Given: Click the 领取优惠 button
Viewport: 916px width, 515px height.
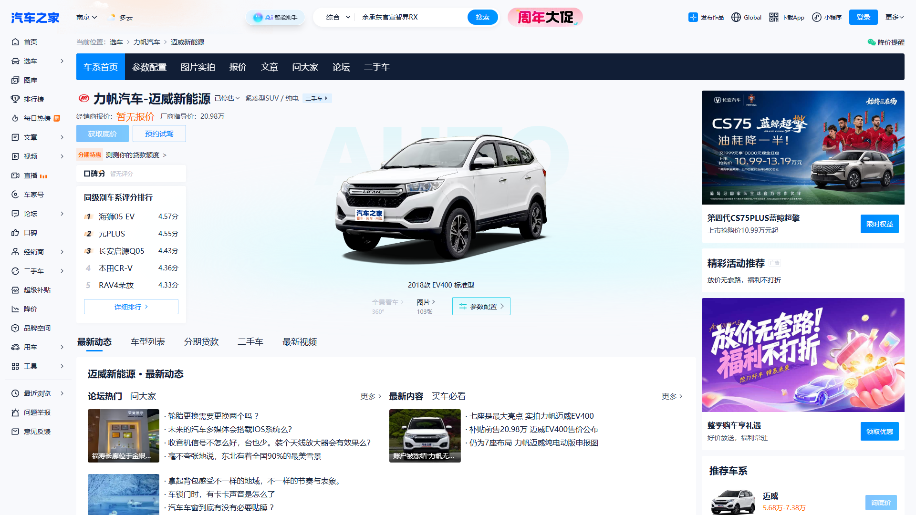Looking at the screenshot, I should click(x=880, y=432).
